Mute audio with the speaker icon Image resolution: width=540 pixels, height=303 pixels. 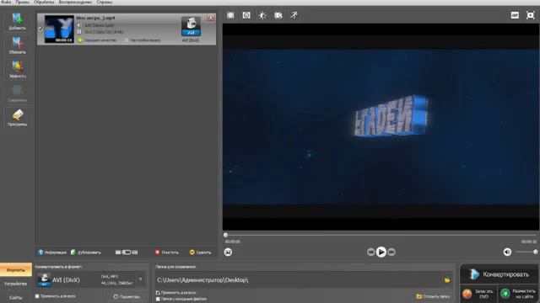click(x=507, y=252)
